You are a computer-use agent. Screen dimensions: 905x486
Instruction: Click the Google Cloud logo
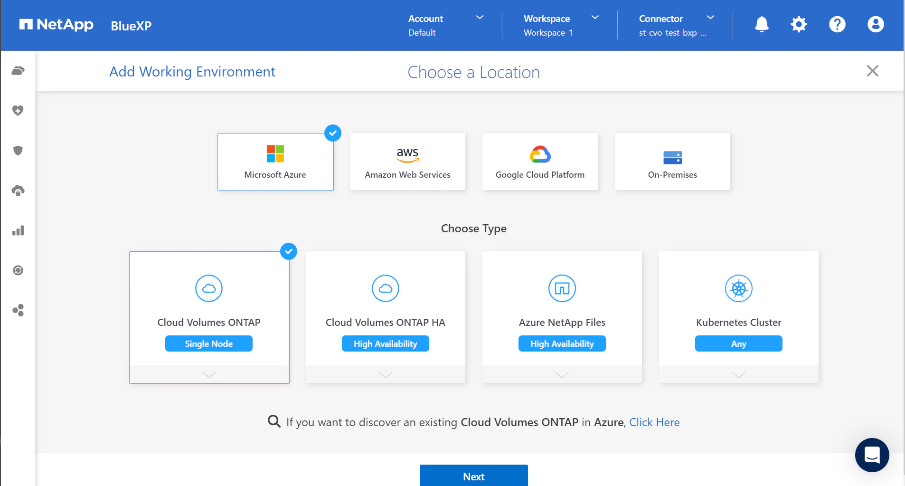[x=540, y=154]
